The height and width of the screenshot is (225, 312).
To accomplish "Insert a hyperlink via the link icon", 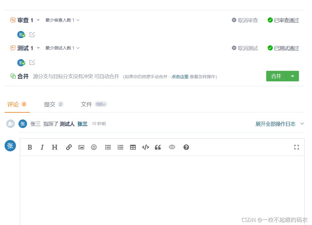I will click(69, 147).
